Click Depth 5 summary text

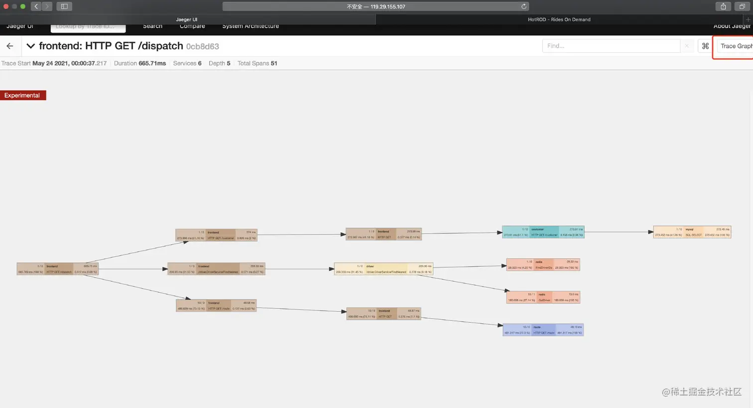[220, 63]
